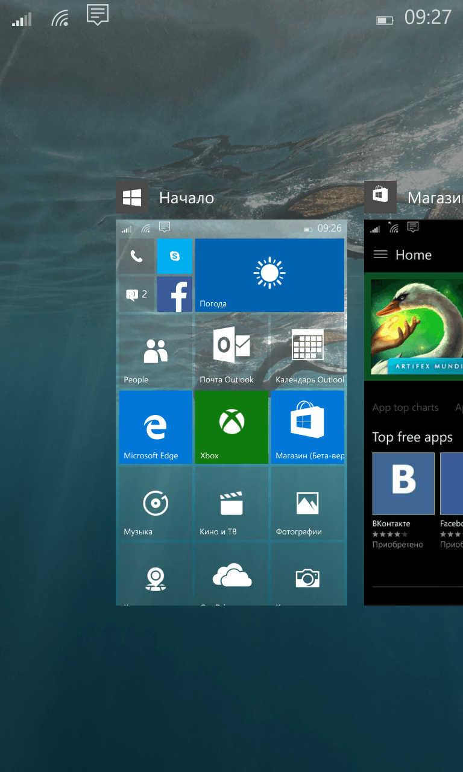Open the maps pin tile
Screen dimensions: 463x772
pos(156,574)
